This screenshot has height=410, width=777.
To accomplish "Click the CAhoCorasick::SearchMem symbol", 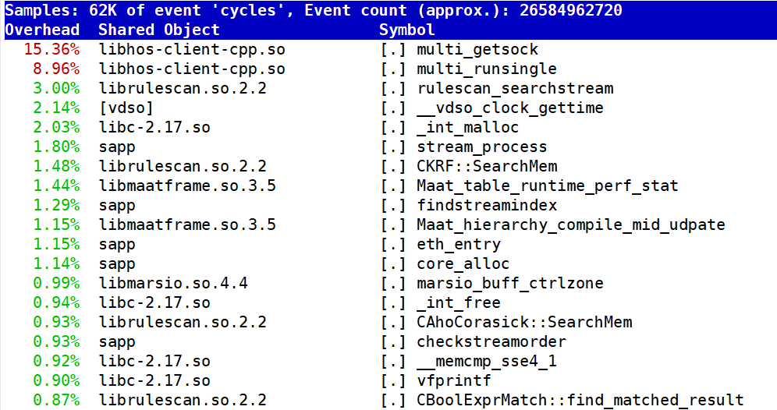I will click(524, 323).
